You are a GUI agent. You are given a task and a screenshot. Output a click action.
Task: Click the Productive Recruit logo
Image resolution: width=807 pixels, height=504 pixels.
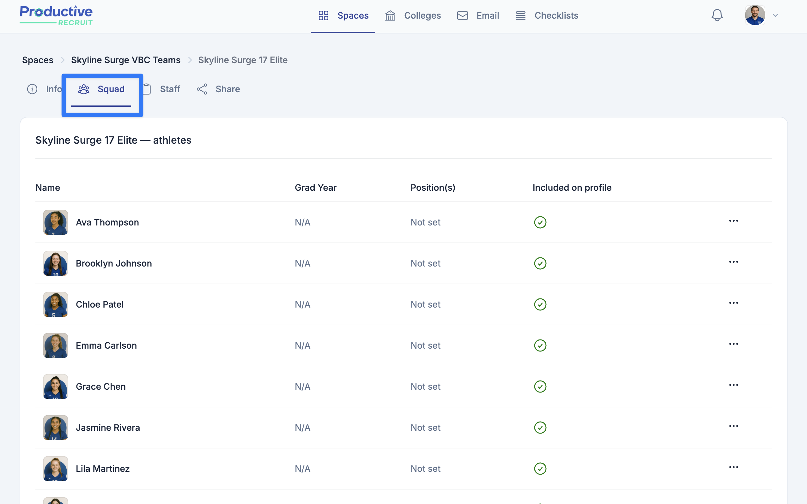coord(56,16)
